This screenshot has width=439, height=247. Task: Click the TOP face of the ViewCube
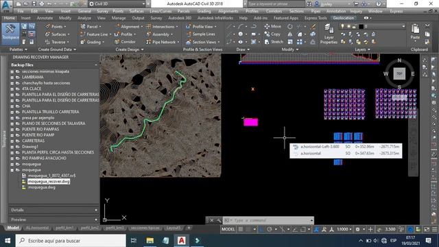coord(399,73)
